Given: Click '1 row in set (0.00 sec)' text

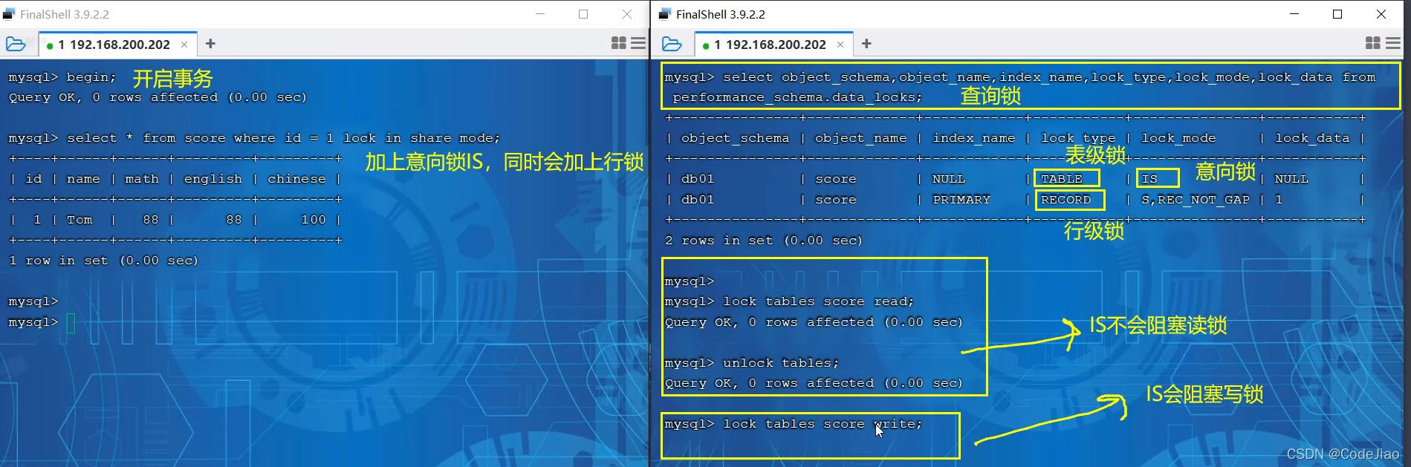Looking at the screenshot, I should (x=103, y=261).
